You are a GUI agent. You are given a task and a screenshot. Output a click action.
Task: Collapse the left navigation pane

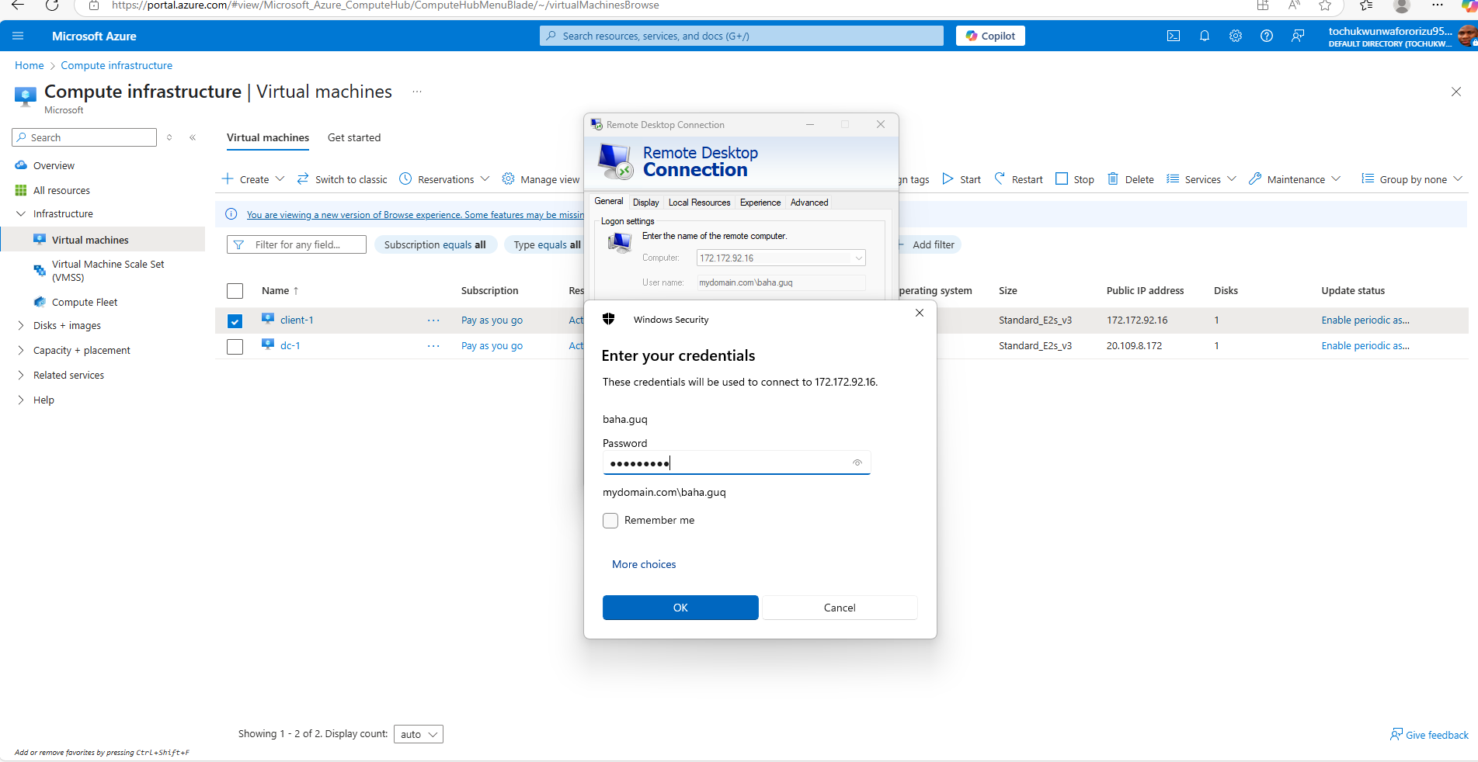coord(193,137)
